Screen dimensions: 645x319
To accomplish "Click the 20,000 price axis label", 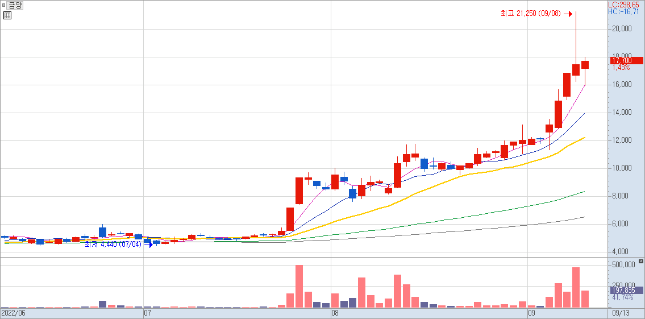I will coord(622,29).
